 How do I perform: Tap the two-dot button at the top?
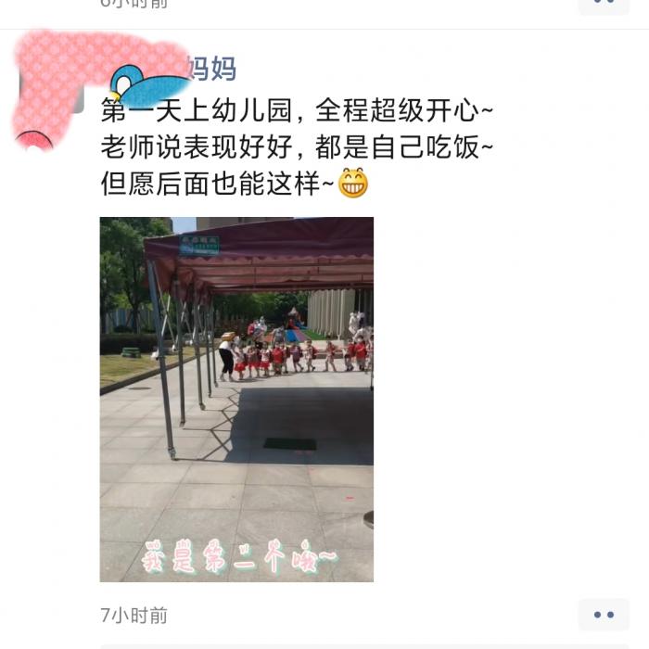pos(604,5)
